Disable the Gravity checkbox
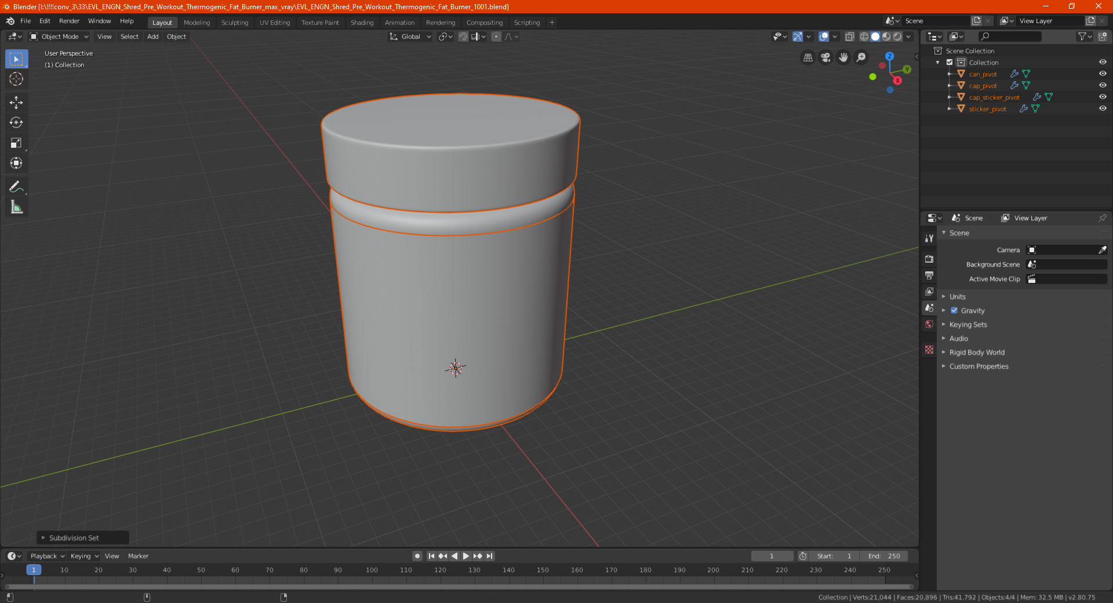 954,311
